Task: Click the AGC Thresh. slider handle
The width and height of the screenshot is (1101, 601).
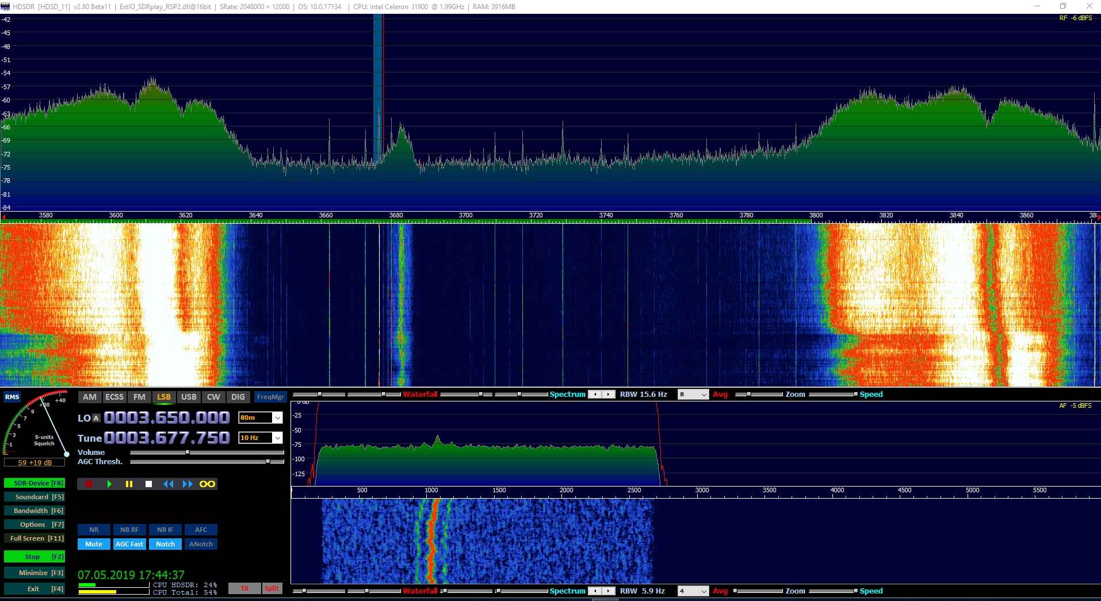Action: (x=268, y=461)
